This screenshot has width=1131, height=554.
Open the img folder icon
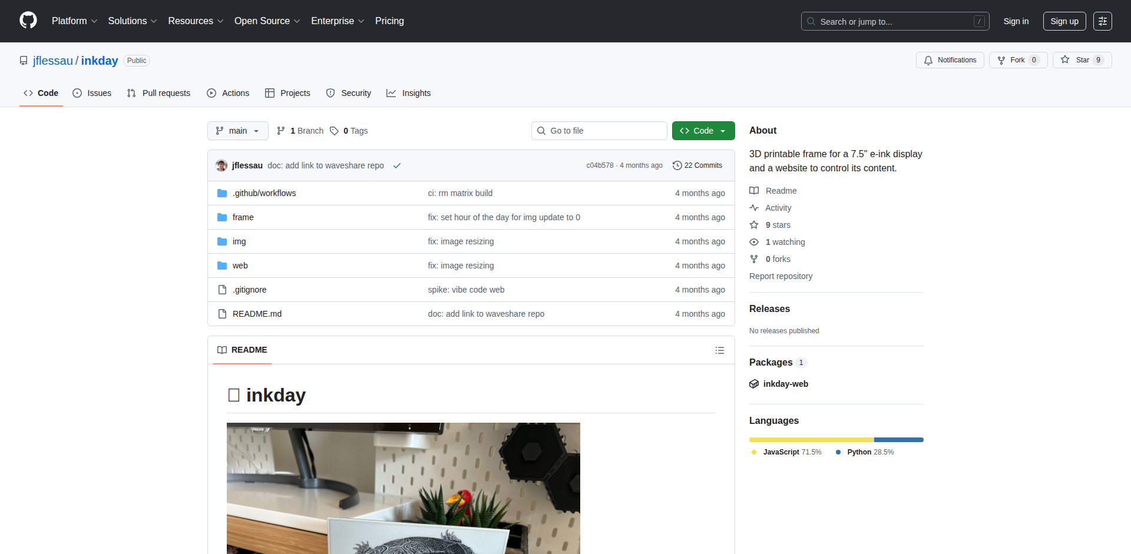click(222, 241)
